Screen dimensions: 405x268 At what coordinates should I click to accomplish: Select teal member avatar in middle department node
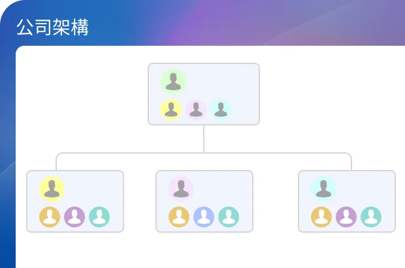click(x=229, y=217)
